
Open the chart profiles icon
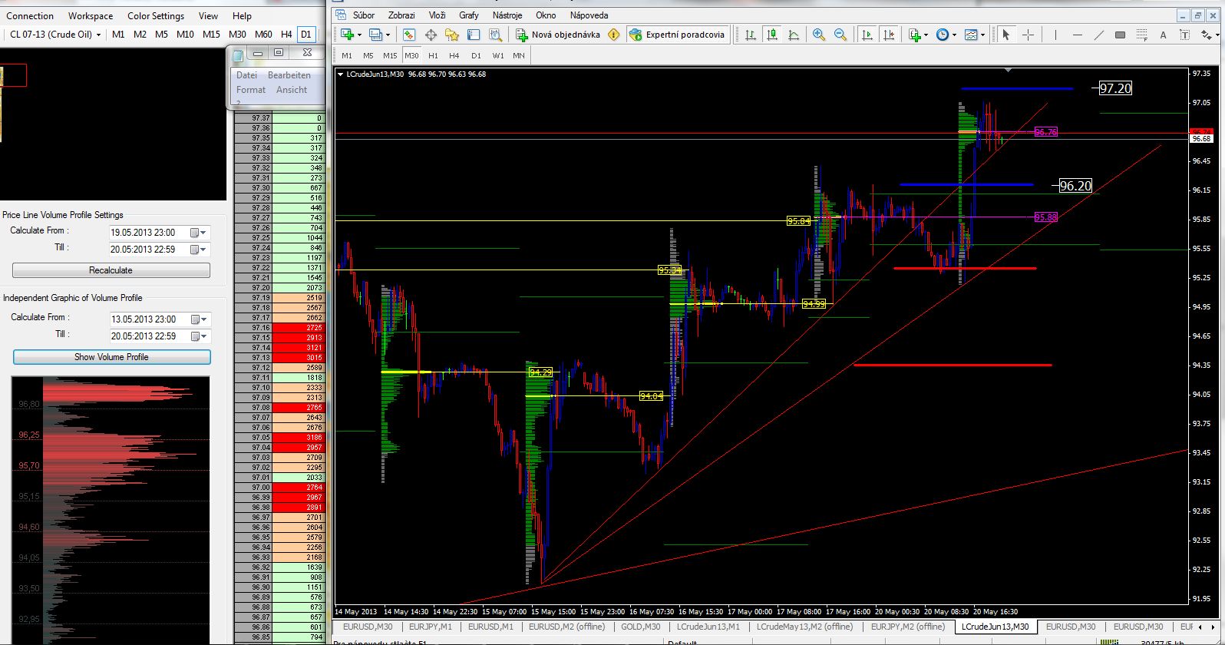(375, 35)
